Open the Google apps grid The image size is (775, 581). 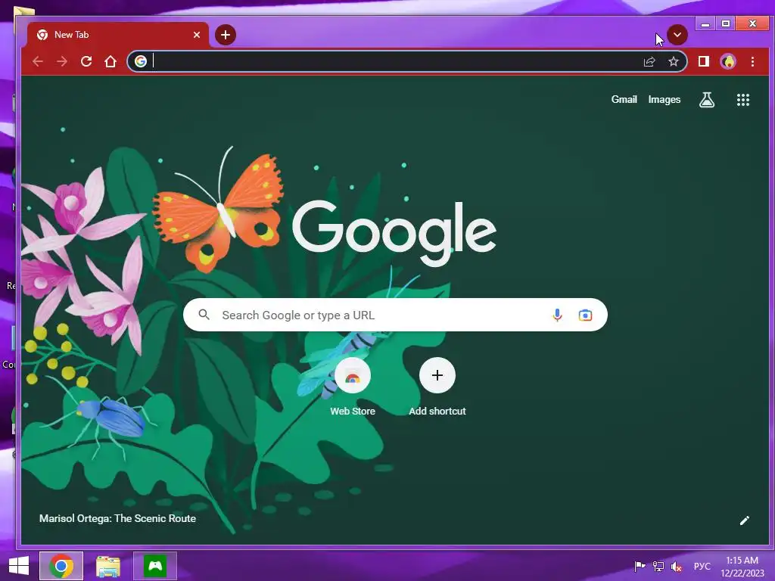click(x=743, y=100)
